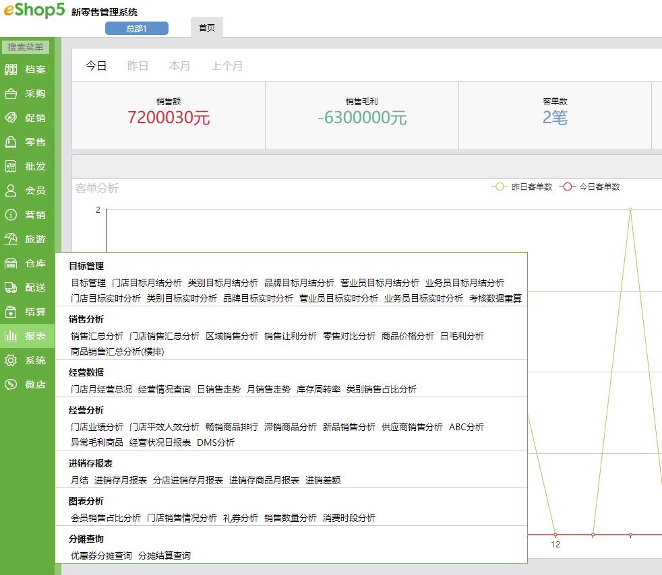This screenshot has width=662, height=575.
Task: Select the 零售 retail bag icon
Action: click(x=11, y=142)
